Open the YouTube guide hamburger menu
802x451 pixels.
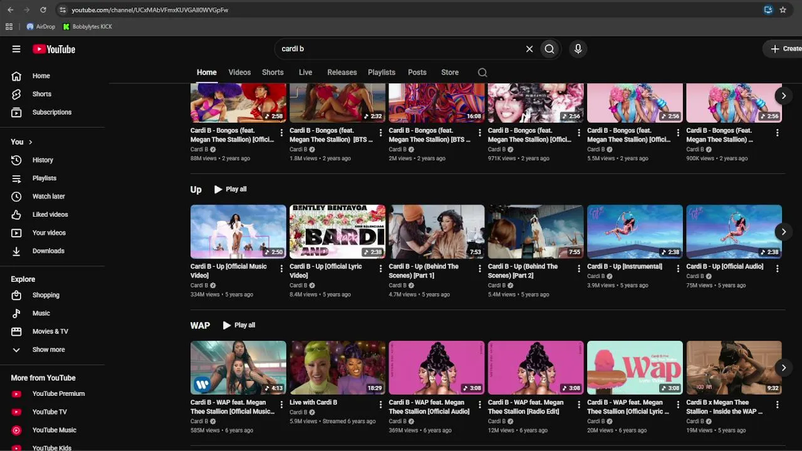pyautogui.click(x=16, y=49)
